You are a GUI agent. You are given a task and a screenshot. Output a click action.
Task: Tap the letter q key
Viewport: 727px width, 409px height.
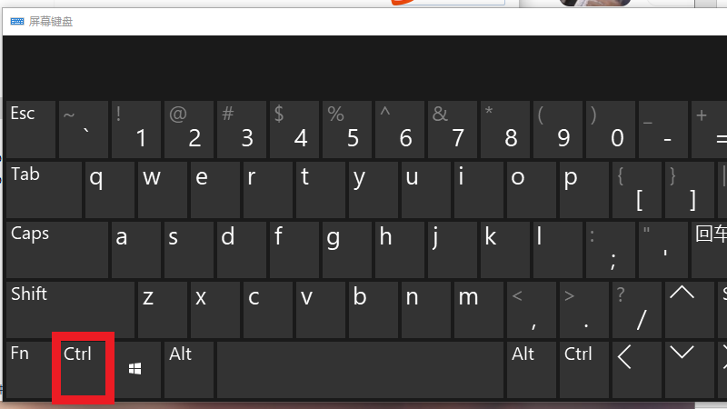pos(110,190)
